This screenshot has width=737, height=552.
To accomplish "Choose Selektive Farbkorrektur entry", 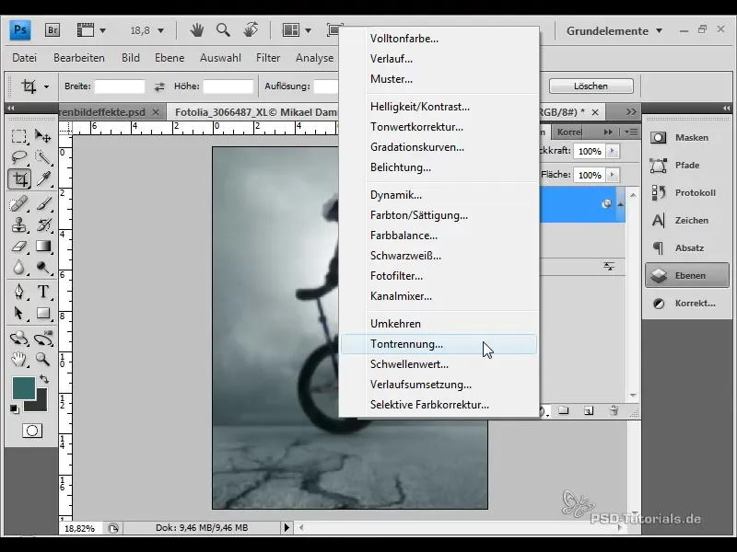I will click(439, 405).
